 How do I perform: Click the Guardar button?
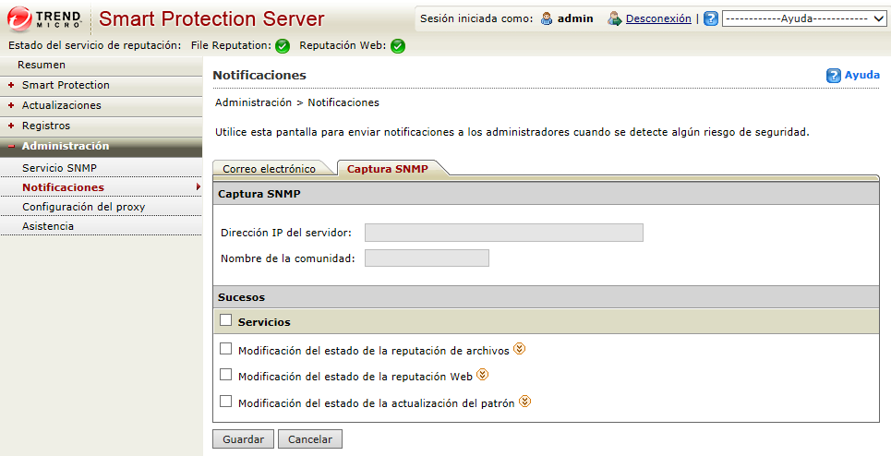pos(243,439)
